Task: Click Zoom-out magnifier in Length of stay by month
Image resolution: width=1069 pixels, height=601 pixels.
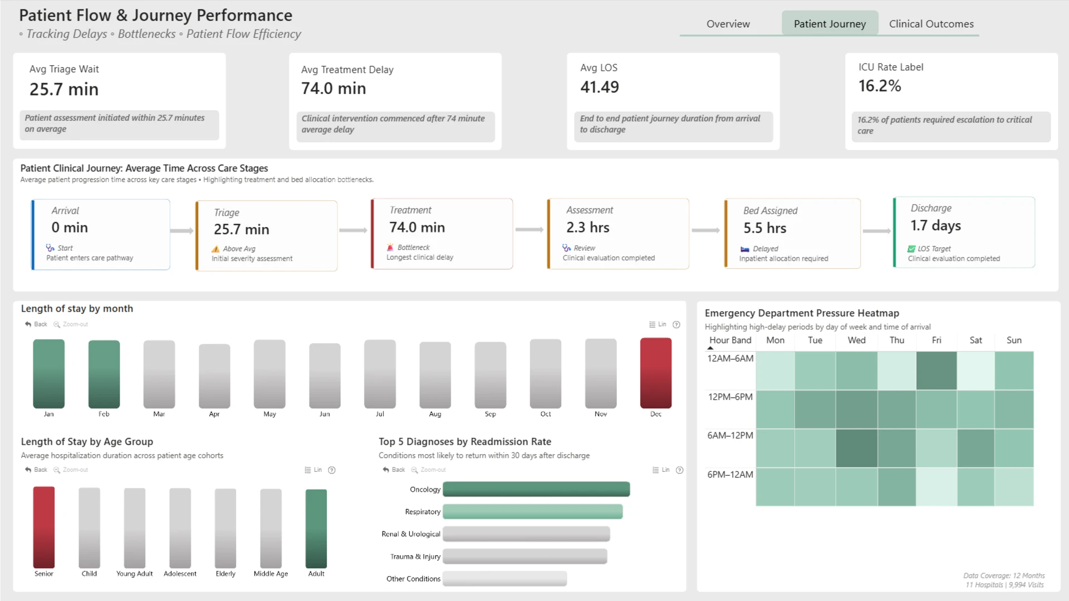Action: [57, 324]
